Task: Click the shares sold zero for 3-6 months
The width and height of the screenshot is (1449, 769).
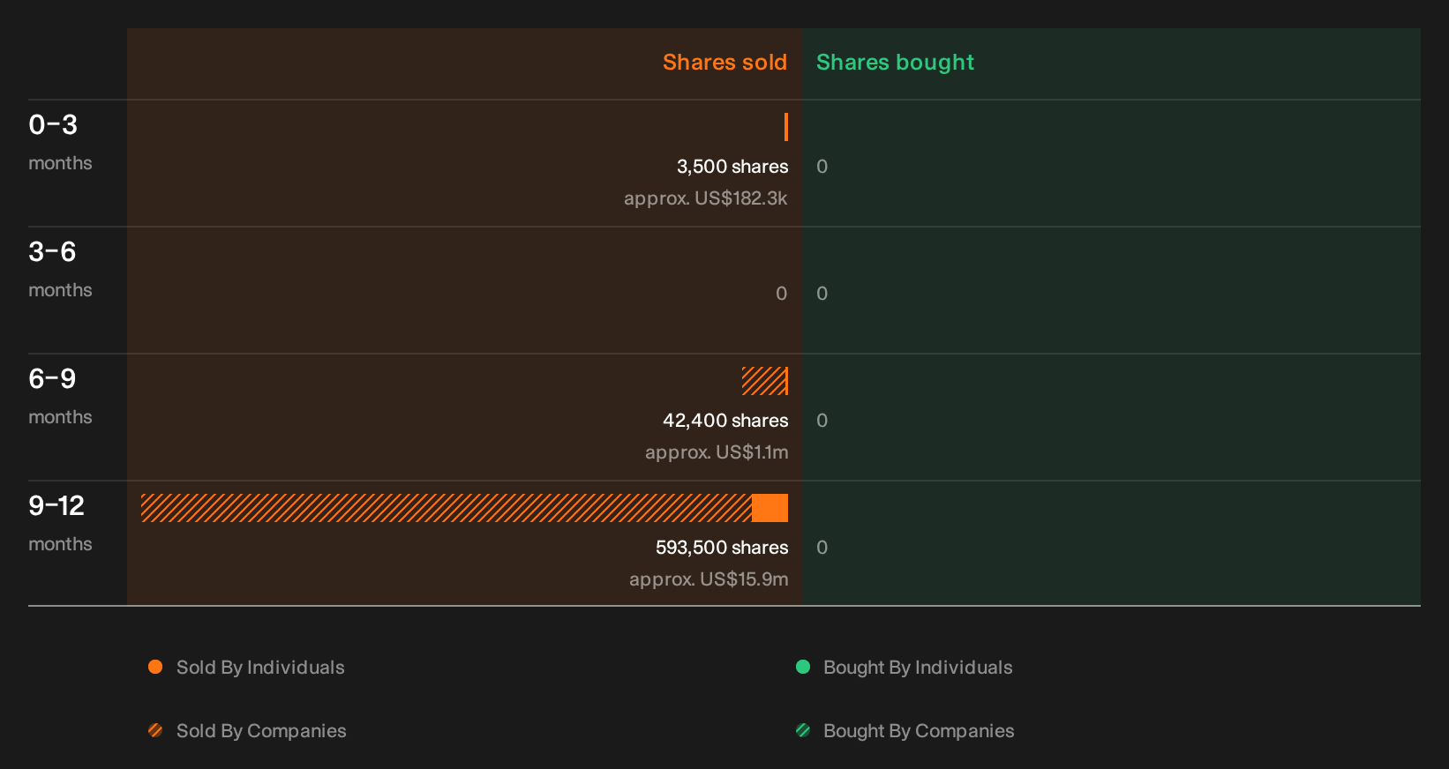Action: [x=781, y=294]
